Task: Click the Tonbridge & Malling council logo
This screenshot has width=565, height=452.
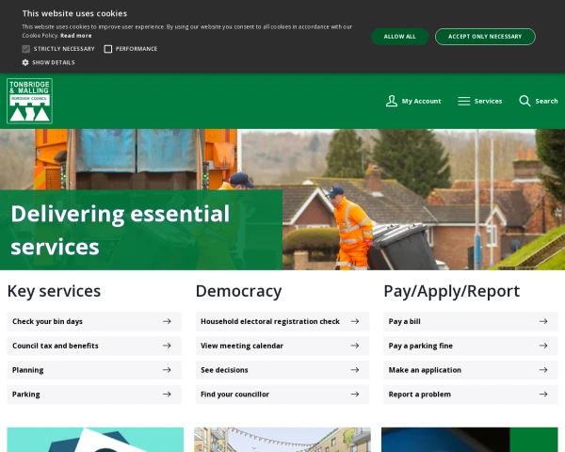Action: tap(29, 101)
